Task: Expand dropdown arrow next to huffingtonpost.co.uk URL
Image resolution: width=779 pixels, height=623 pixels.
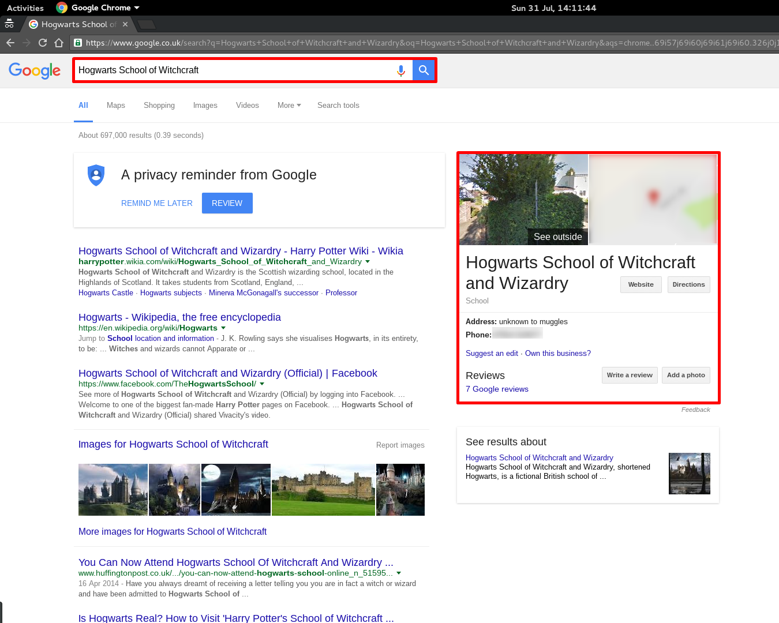Action: (399, 573)
